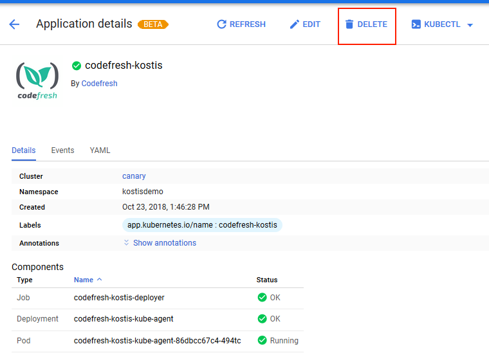The image size is (489, 353).
Task: Switch to the Events tab
Action: point(62,150)
